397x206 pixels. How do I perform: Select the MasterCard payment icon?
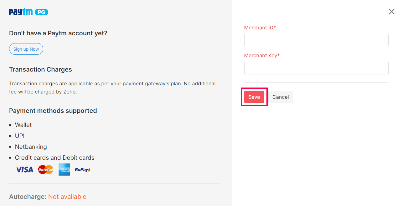[45, 169]
